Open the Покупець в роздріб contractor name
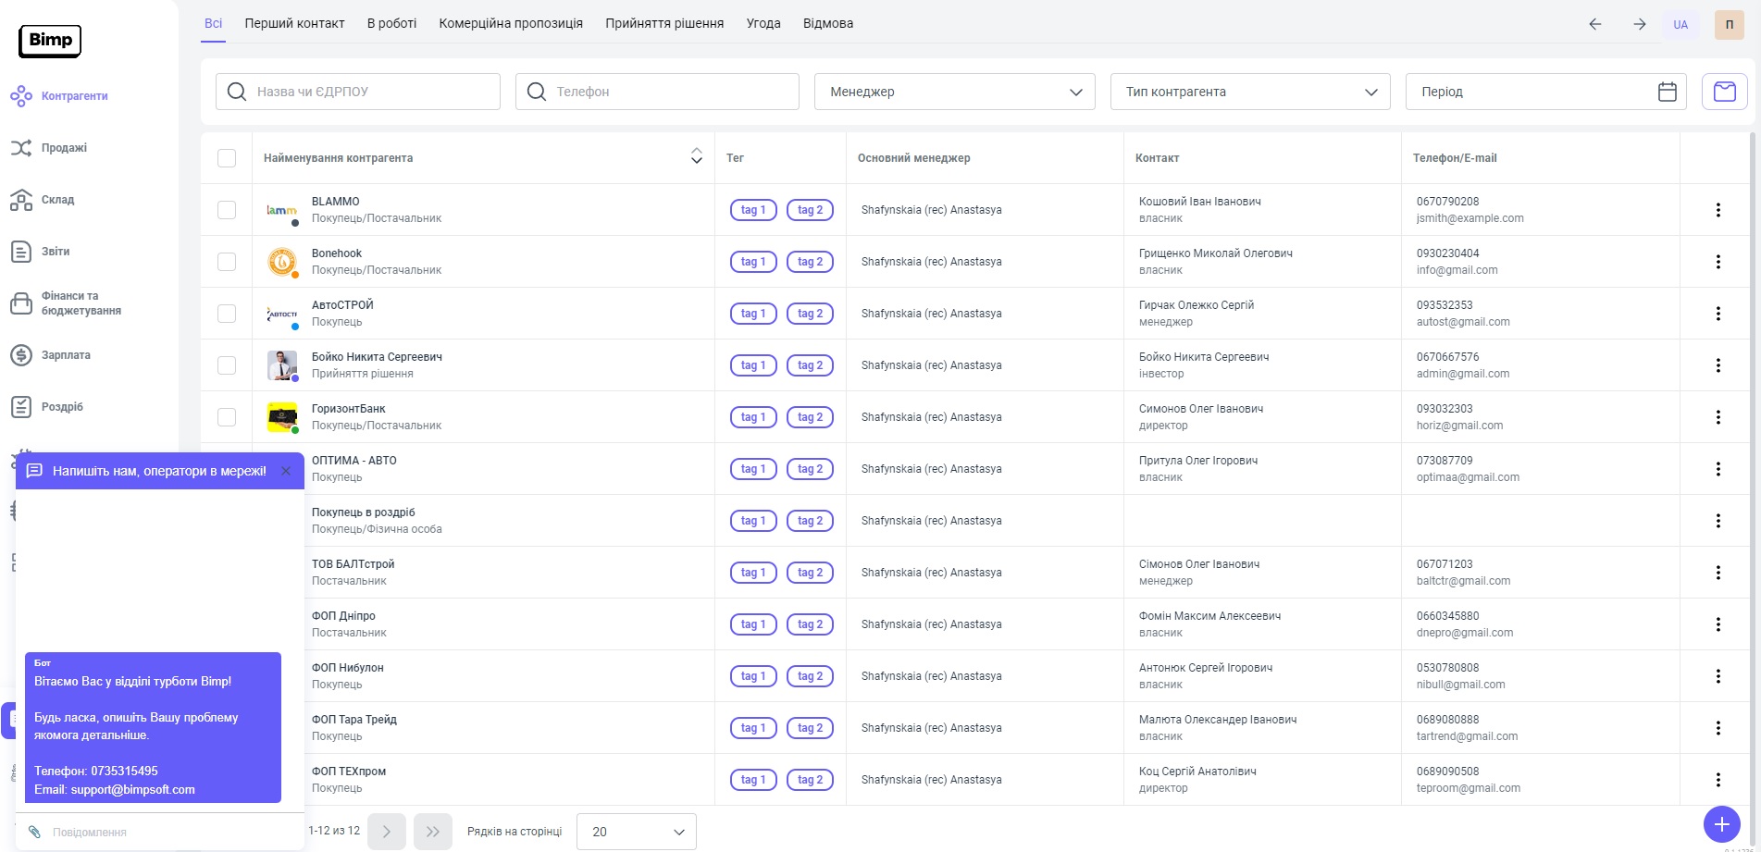Viewport: 1761px width, 852px height. click(x=364, y=512)
